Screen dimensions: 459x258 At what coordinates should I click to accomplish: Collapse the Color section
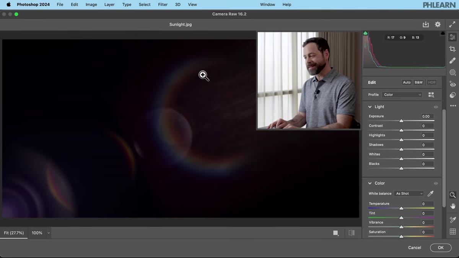click(x=370, y=183)
